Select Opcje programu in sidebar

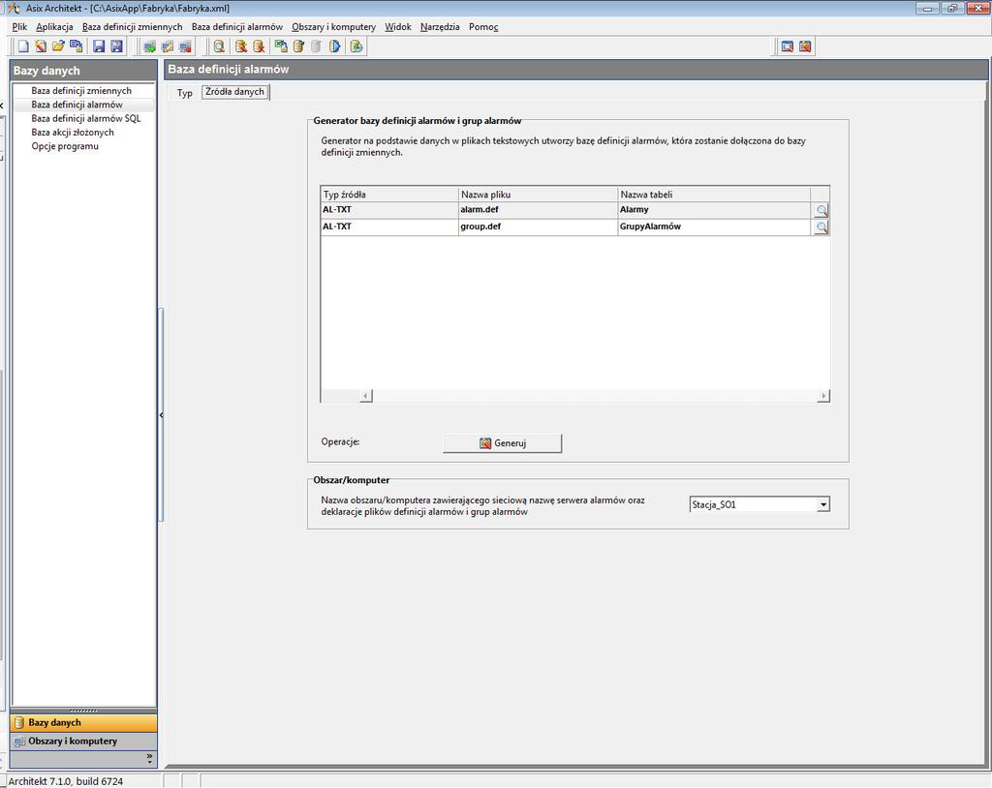[65, 146]
